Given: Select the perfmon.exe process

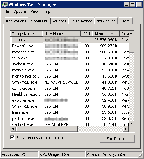Looking at the screenshot, I should [x=70, y=118].
